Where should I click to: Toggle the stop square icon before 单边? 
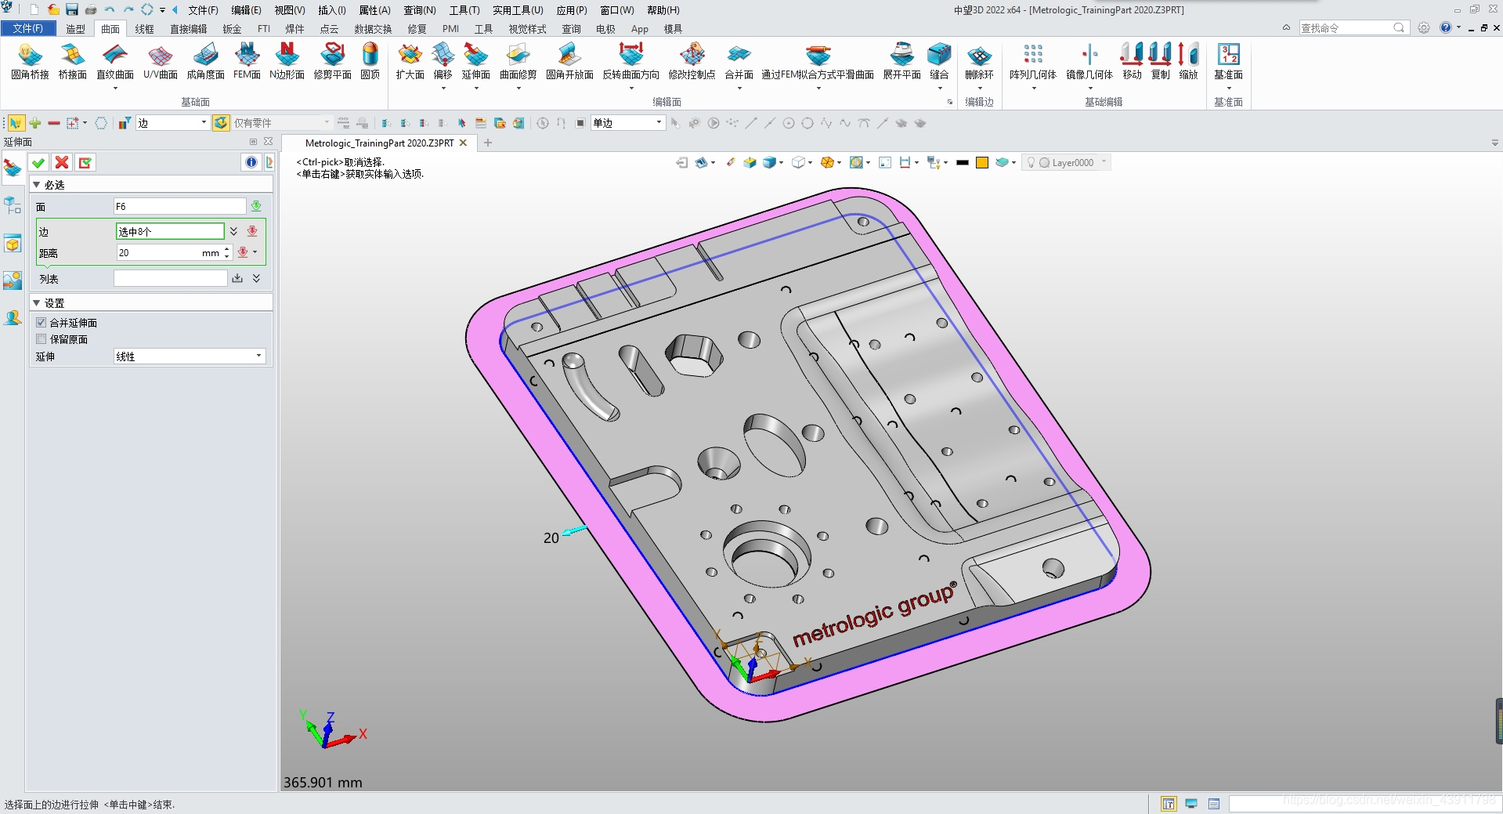click(580, 123)
